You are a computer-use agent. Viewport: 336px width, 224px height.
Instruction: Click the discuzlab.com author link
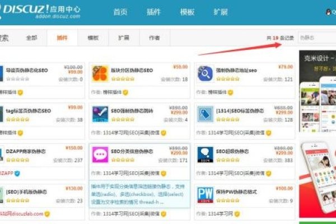click(22, 214)
